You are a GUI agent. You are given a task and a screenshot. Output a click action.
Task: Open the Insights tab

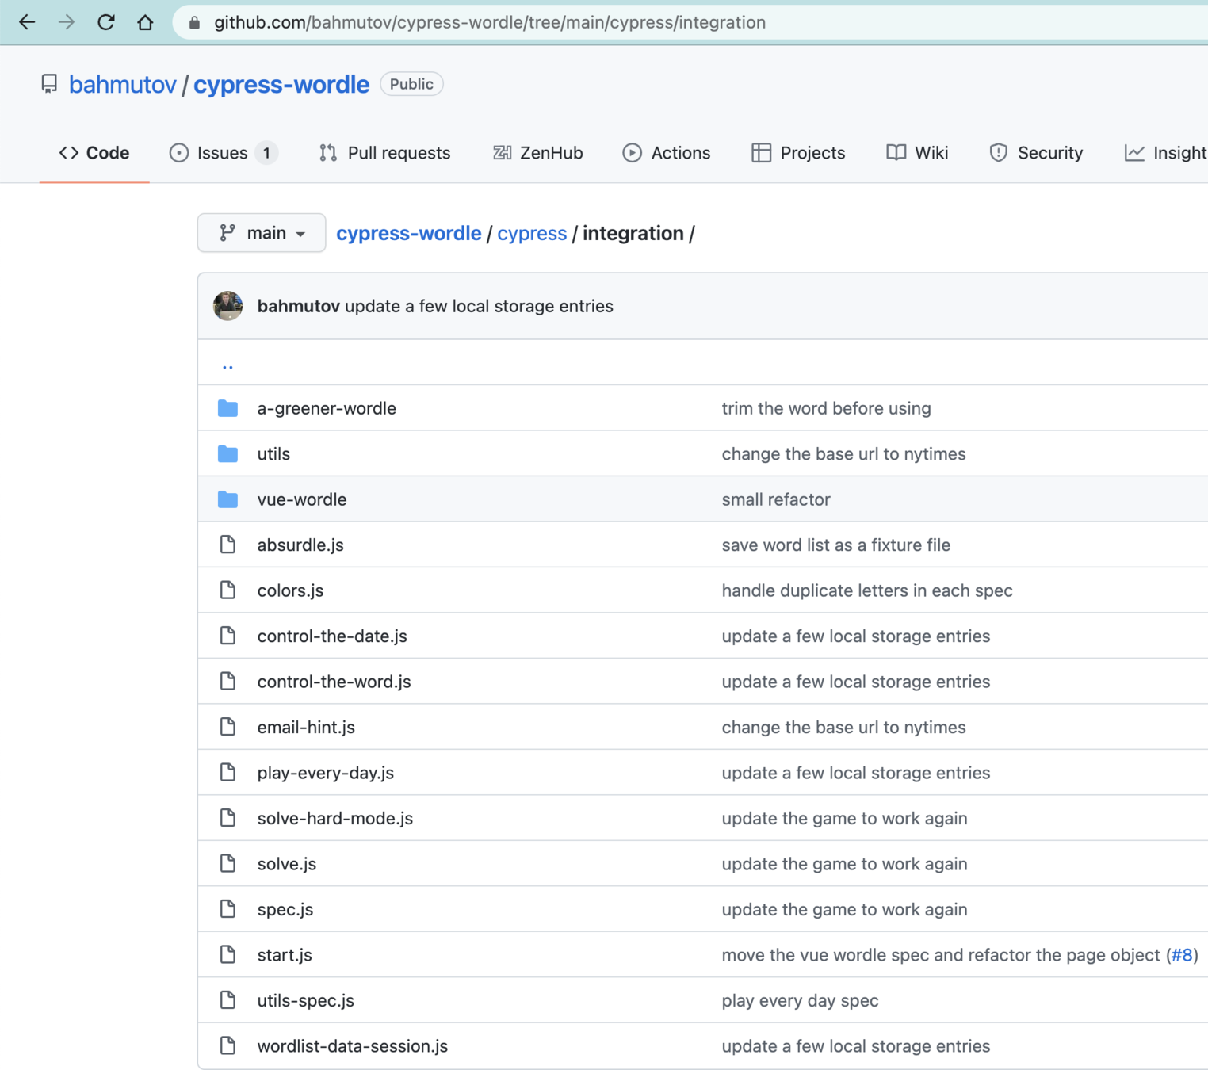[1166, 153]
